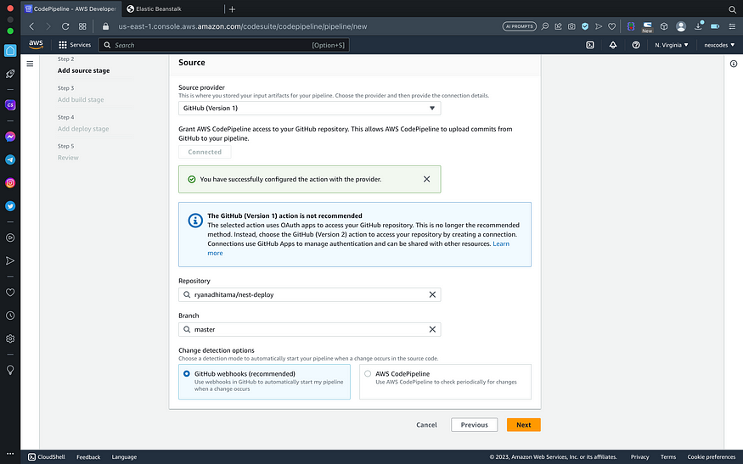Open the AWS logo home link
743x464 pixels.
click(36, 44)
